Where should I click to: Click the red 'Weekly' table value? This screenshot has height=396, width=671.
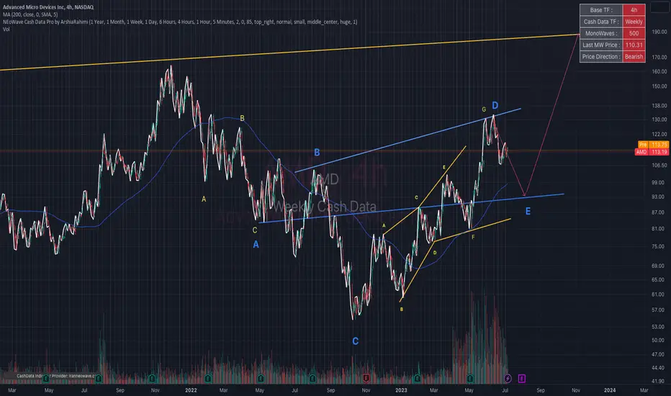(x=634, y=22)
